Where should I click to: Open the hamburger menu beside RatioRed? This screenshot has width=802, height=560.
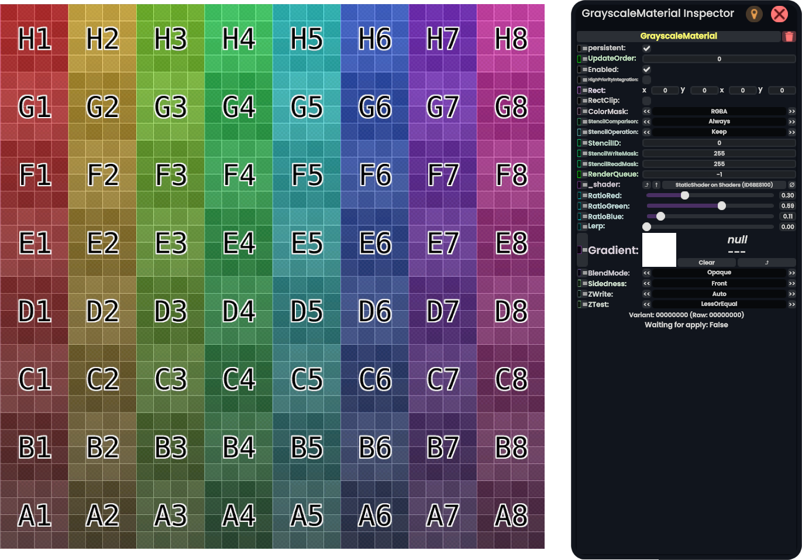coord(584,196)
